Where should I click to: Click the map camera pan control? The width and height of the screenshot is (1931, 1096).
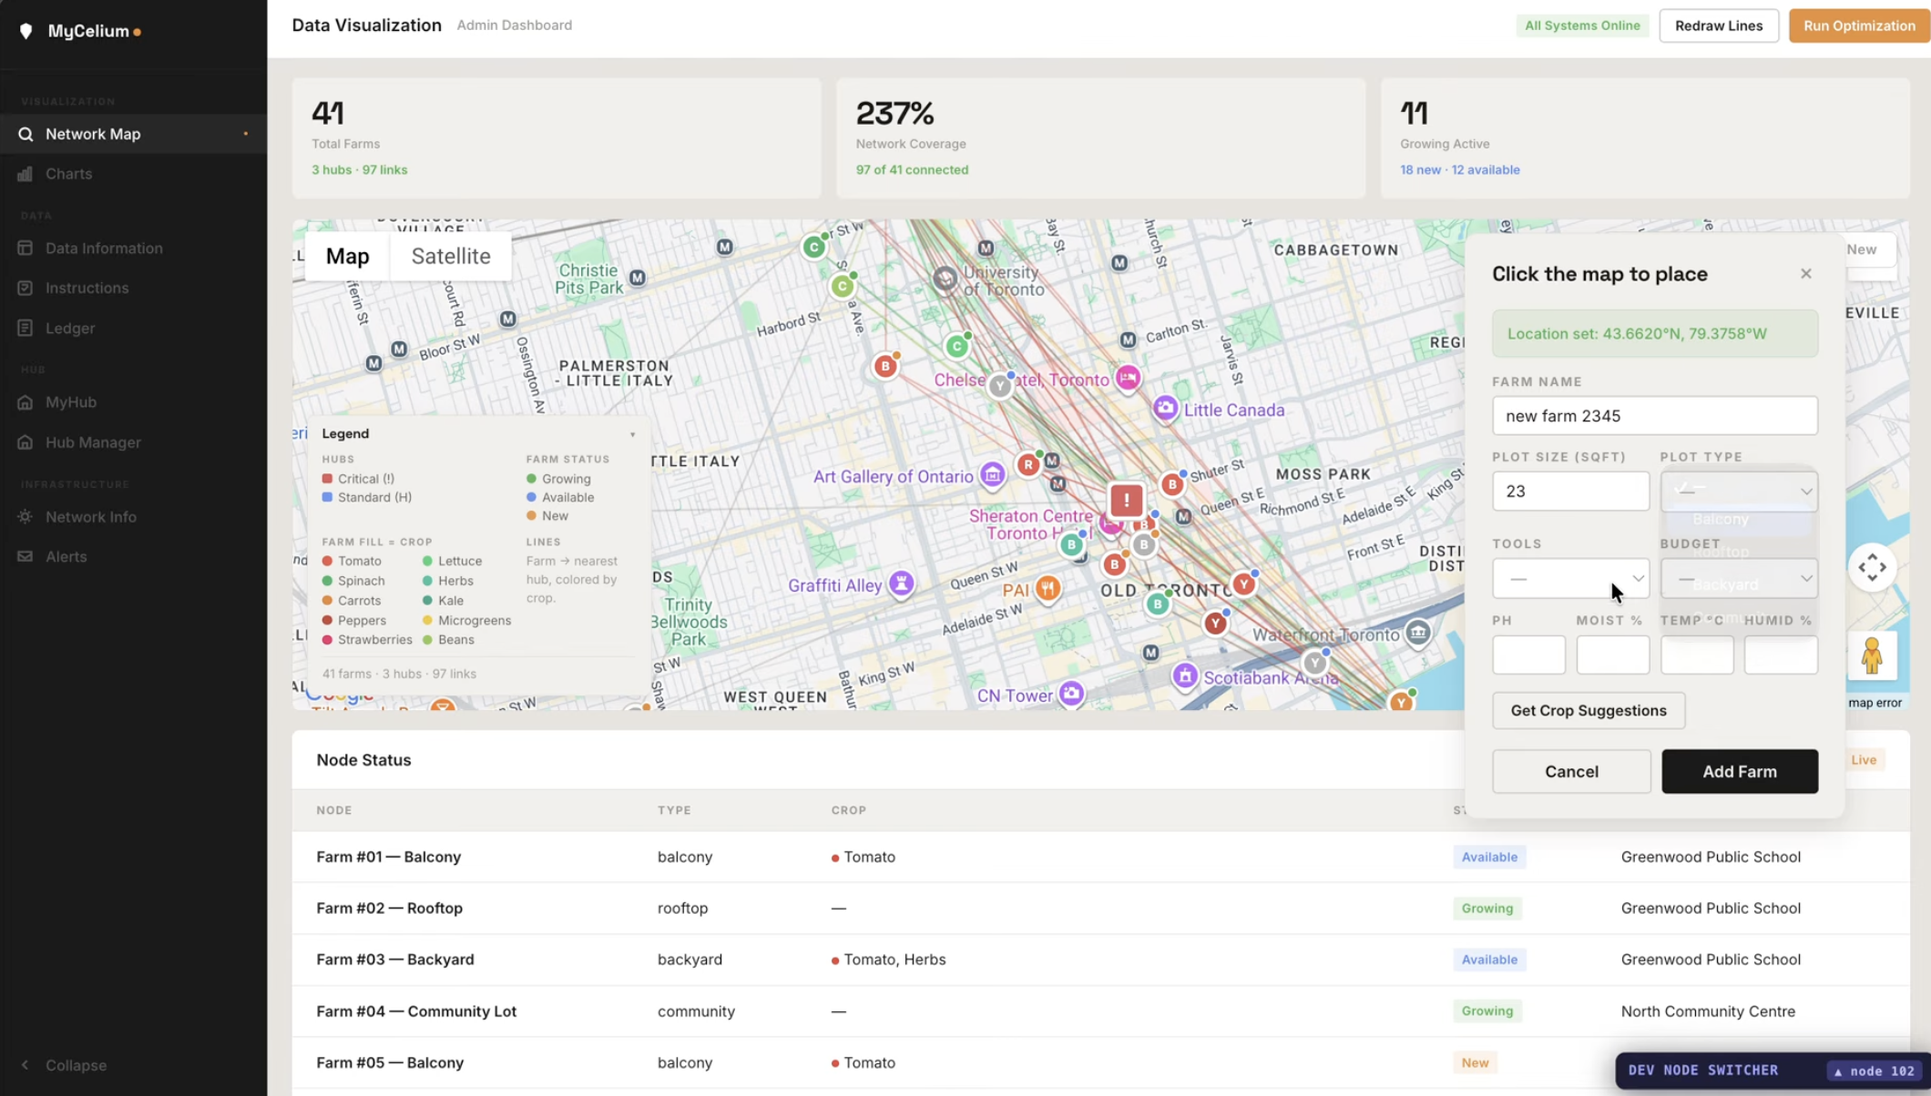pos(1872,567)
